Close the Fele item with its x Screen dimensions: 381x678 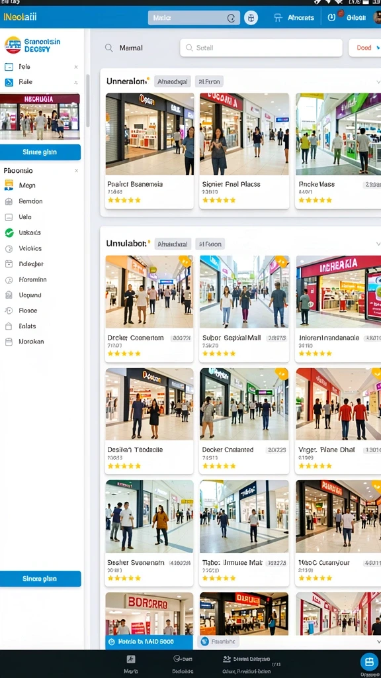(x=76, y=67)
